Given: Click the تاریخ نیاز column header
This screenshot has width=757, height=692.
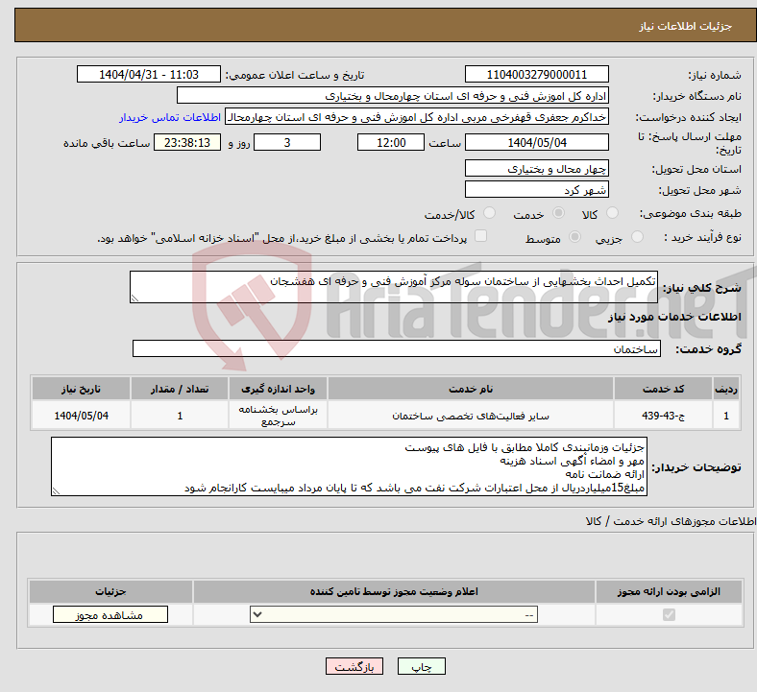Looking at the screenshot, I should point(81,389).
